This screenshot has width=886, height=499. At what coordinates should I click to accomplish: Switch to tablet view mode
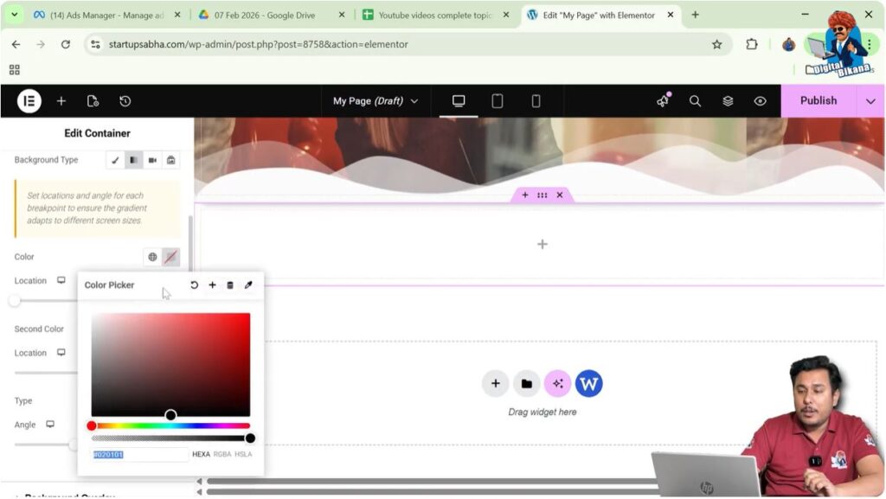498,101
